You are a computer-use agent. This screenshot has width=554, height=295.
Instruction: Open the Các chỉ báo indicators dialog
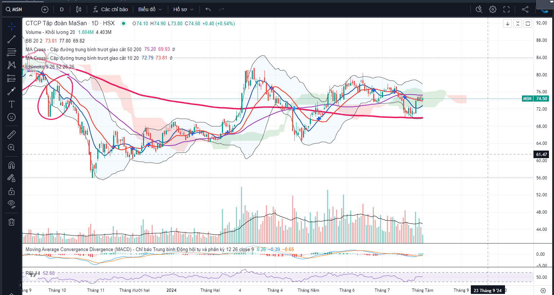[110, 9]
